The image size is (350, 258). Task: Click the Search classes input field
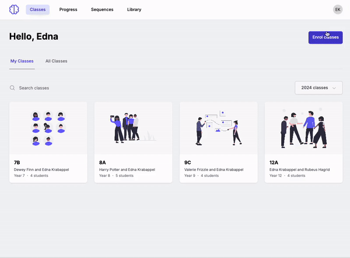click(x=87, y=88)
